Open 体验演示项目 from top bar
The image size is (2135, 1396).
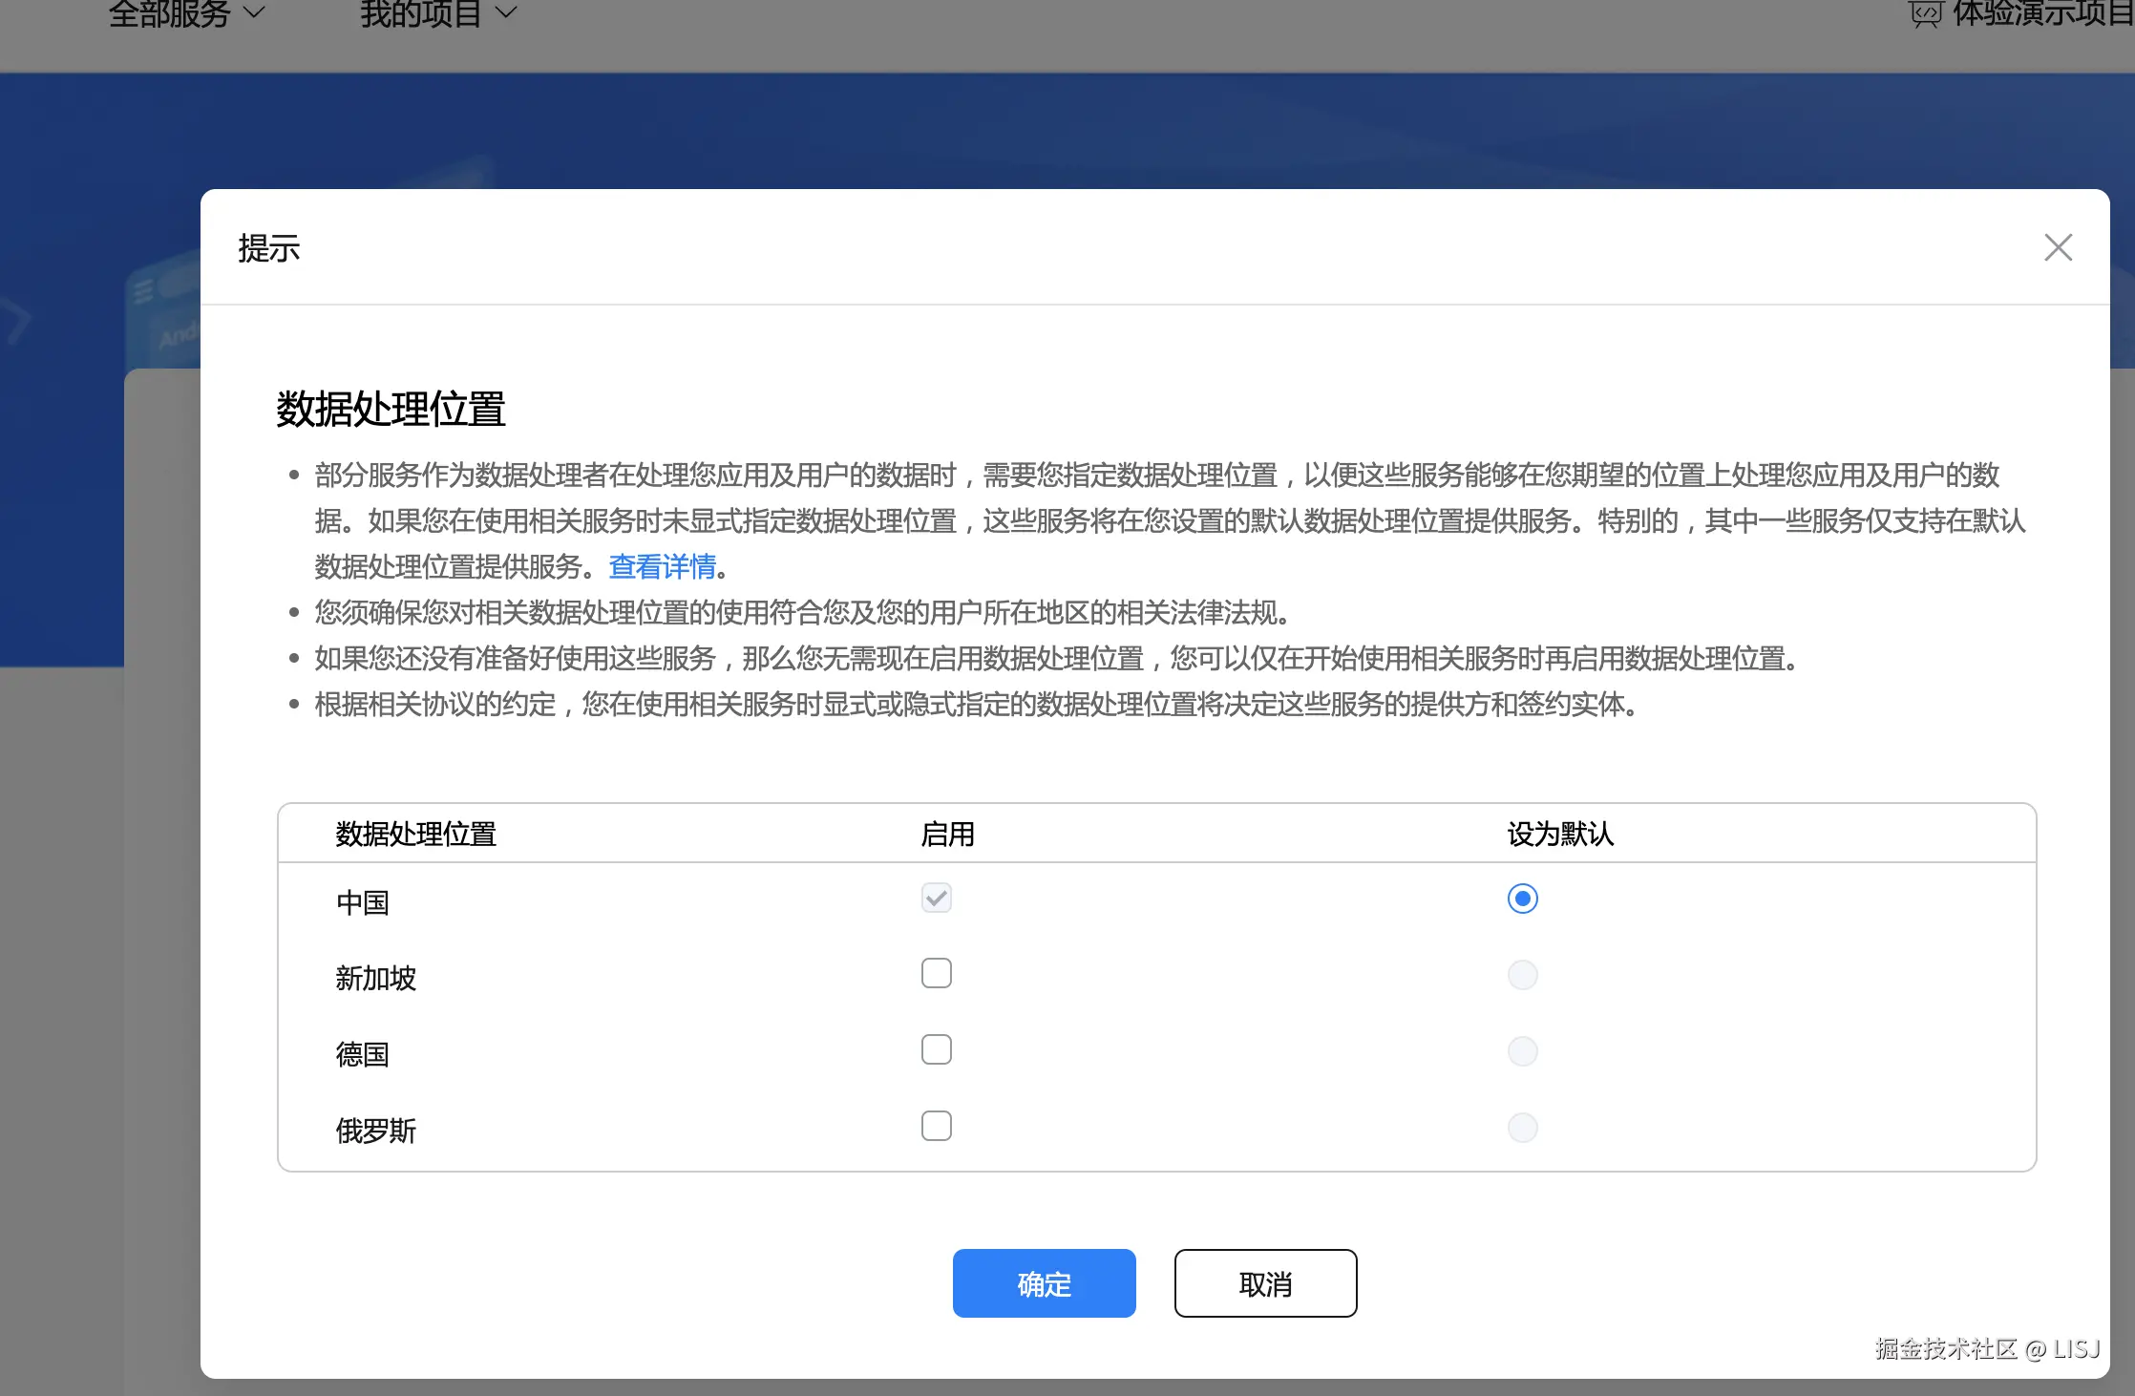[x=2041, y=13]
